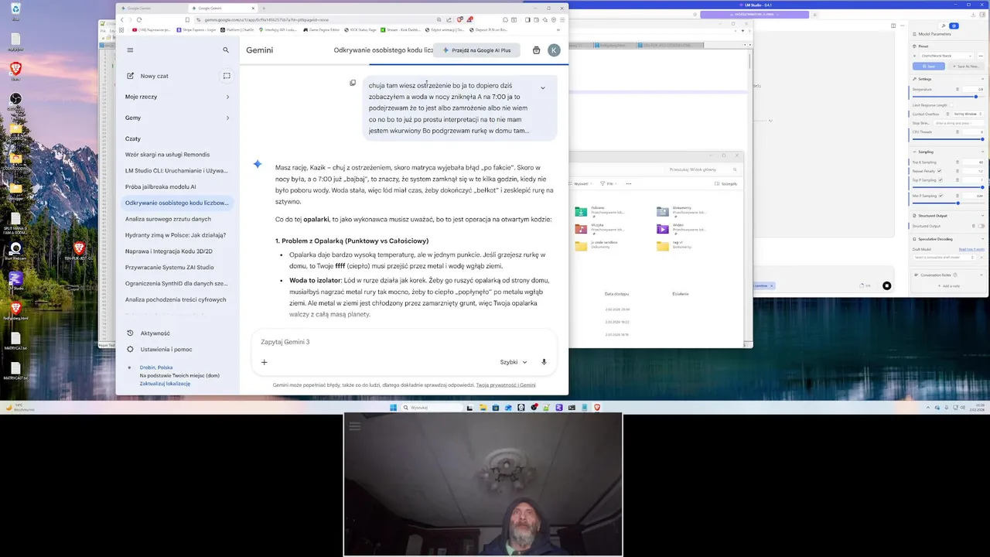
Task: Click Add a note in Conversation Notes
Action: pos(950,285)
